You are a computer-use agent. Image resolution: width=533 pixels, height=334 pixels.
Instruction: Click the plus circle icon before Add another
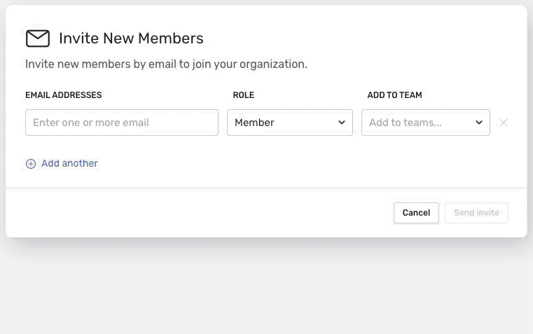(x=31, y=164)
